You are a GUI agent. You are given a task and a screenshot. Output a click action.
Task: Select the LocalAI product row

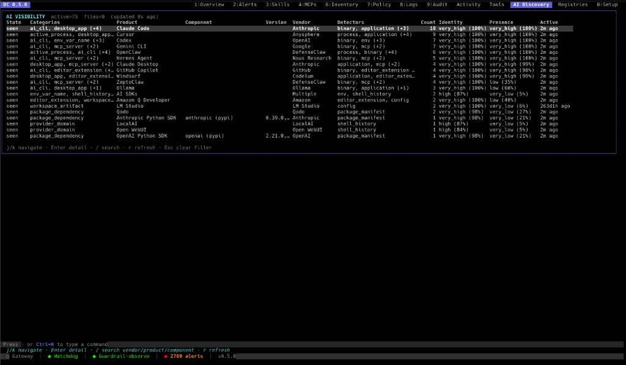point(289,124)
